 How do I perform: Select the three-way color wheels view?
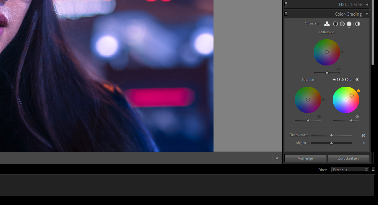click(327, 24)
